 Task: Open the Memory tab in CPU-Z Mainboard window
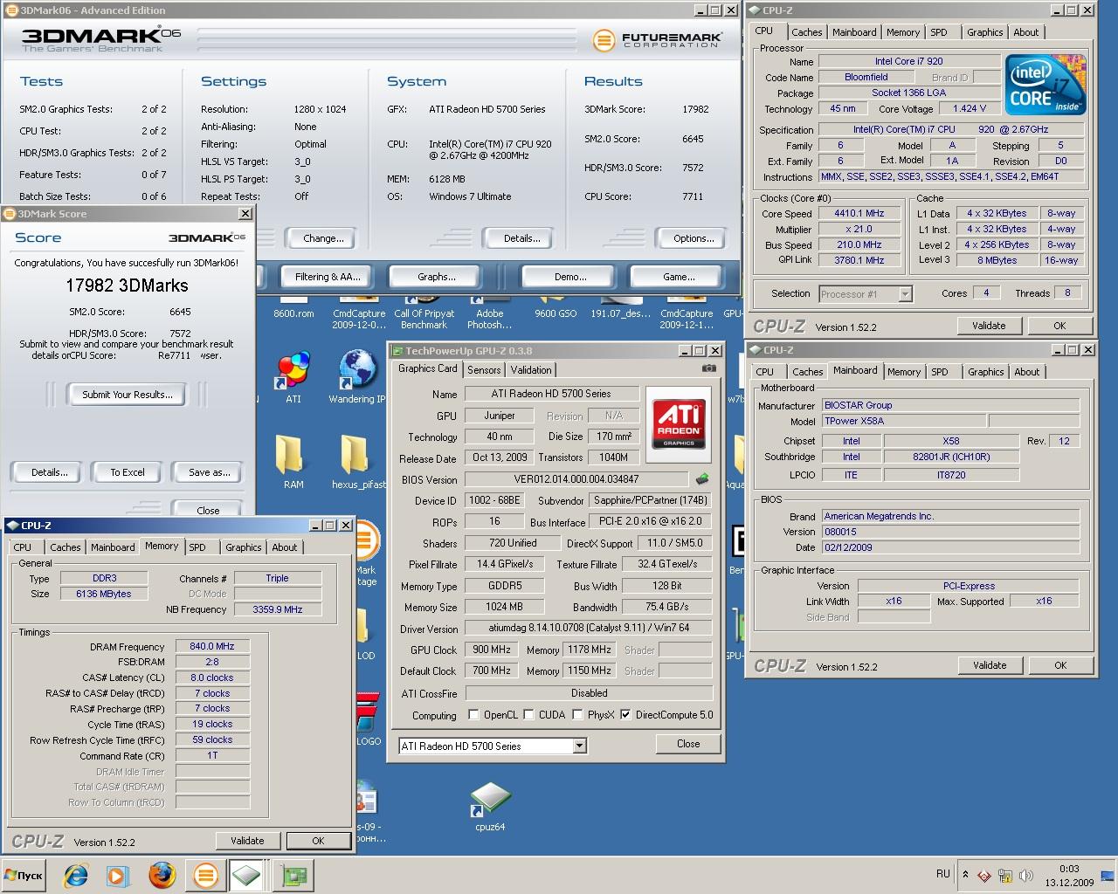[x=903, y=372]
